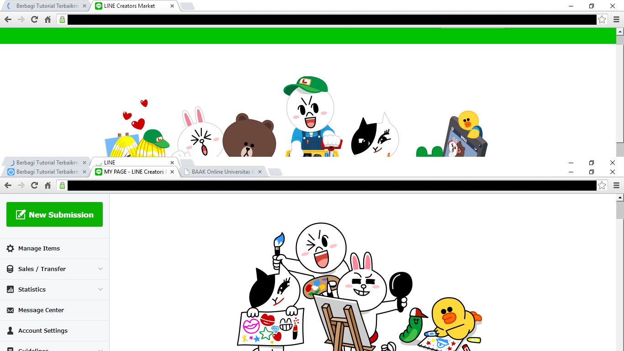Go back in the LINE Creators Market window

click(8, 19)
